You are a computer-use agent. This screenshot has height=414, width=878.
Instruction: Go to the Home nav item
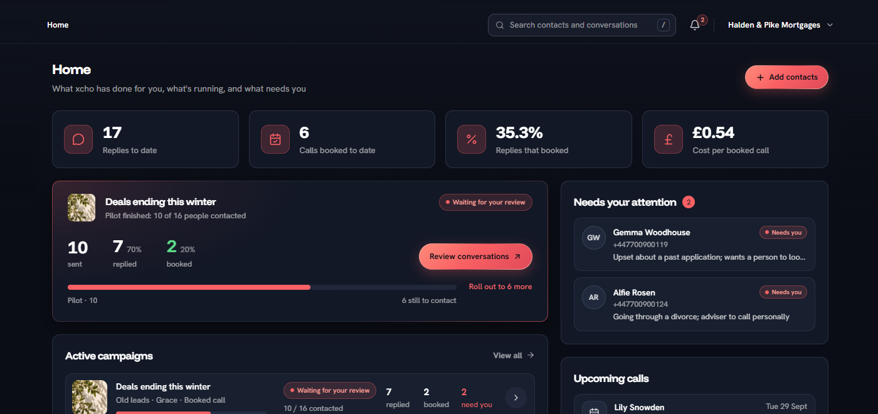pyautogui.click(x=58, y=25)
